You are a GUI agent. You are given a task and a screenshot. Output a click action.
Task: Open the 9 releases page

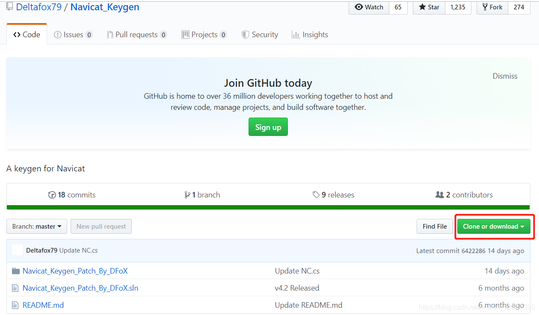[x=333, y=195]
